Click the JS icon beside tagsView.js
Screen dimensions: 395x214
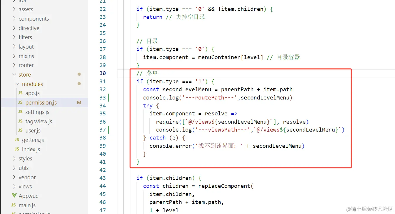[20, 121]
